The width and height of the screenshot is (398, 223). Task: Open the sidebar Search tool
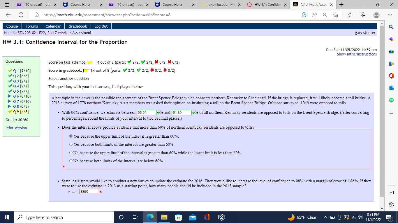click(391, 27)
